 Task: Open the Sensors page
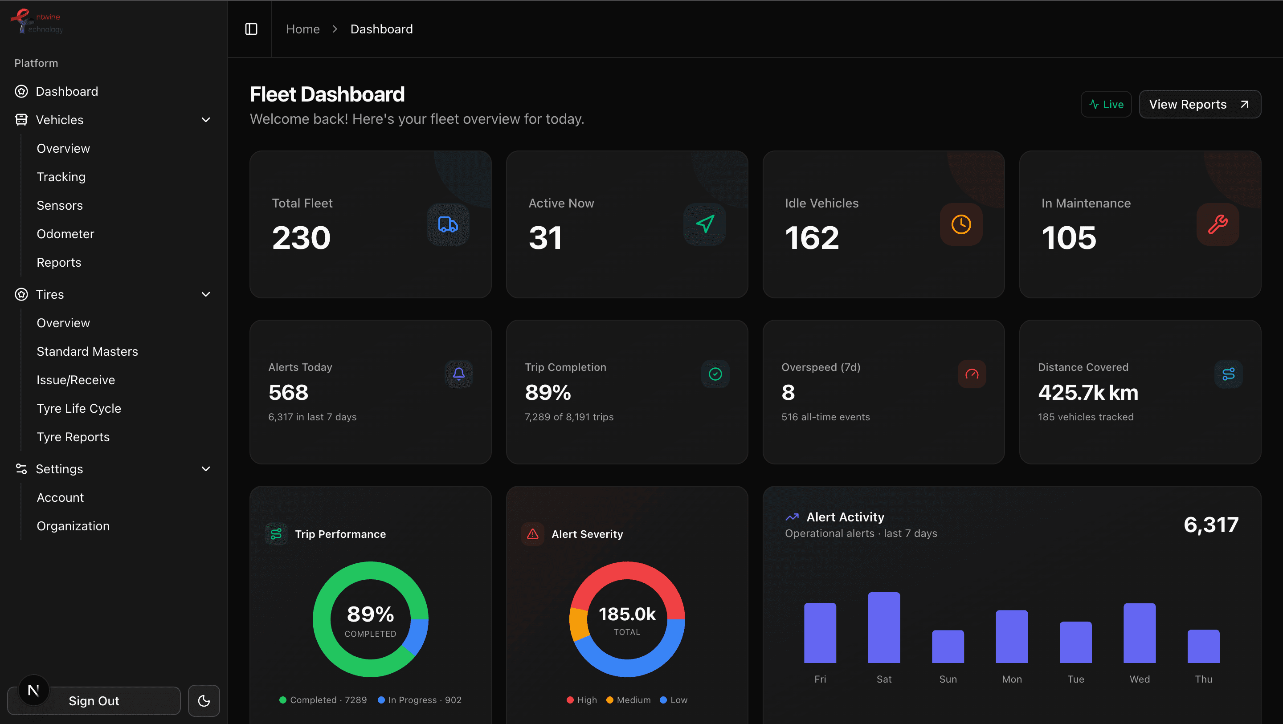(60, 205)
